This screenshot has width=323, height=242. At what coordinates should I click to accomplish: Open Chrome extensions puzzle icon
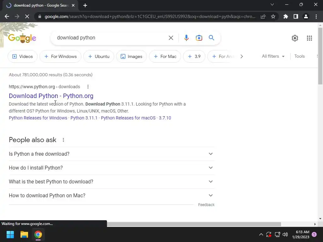click(286, 16)
